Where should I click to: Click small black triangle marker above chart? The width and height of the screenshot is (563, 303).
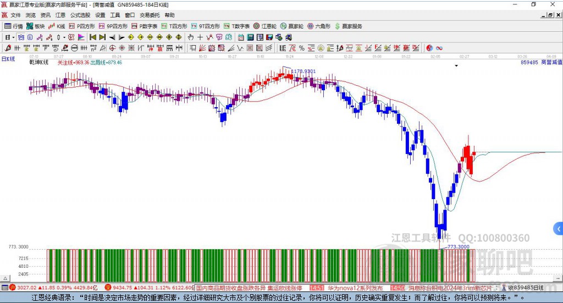click(456, 65)
